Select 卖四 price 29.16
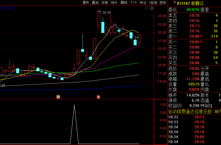This screenshot has height=145, width=221. pos(194,21)
